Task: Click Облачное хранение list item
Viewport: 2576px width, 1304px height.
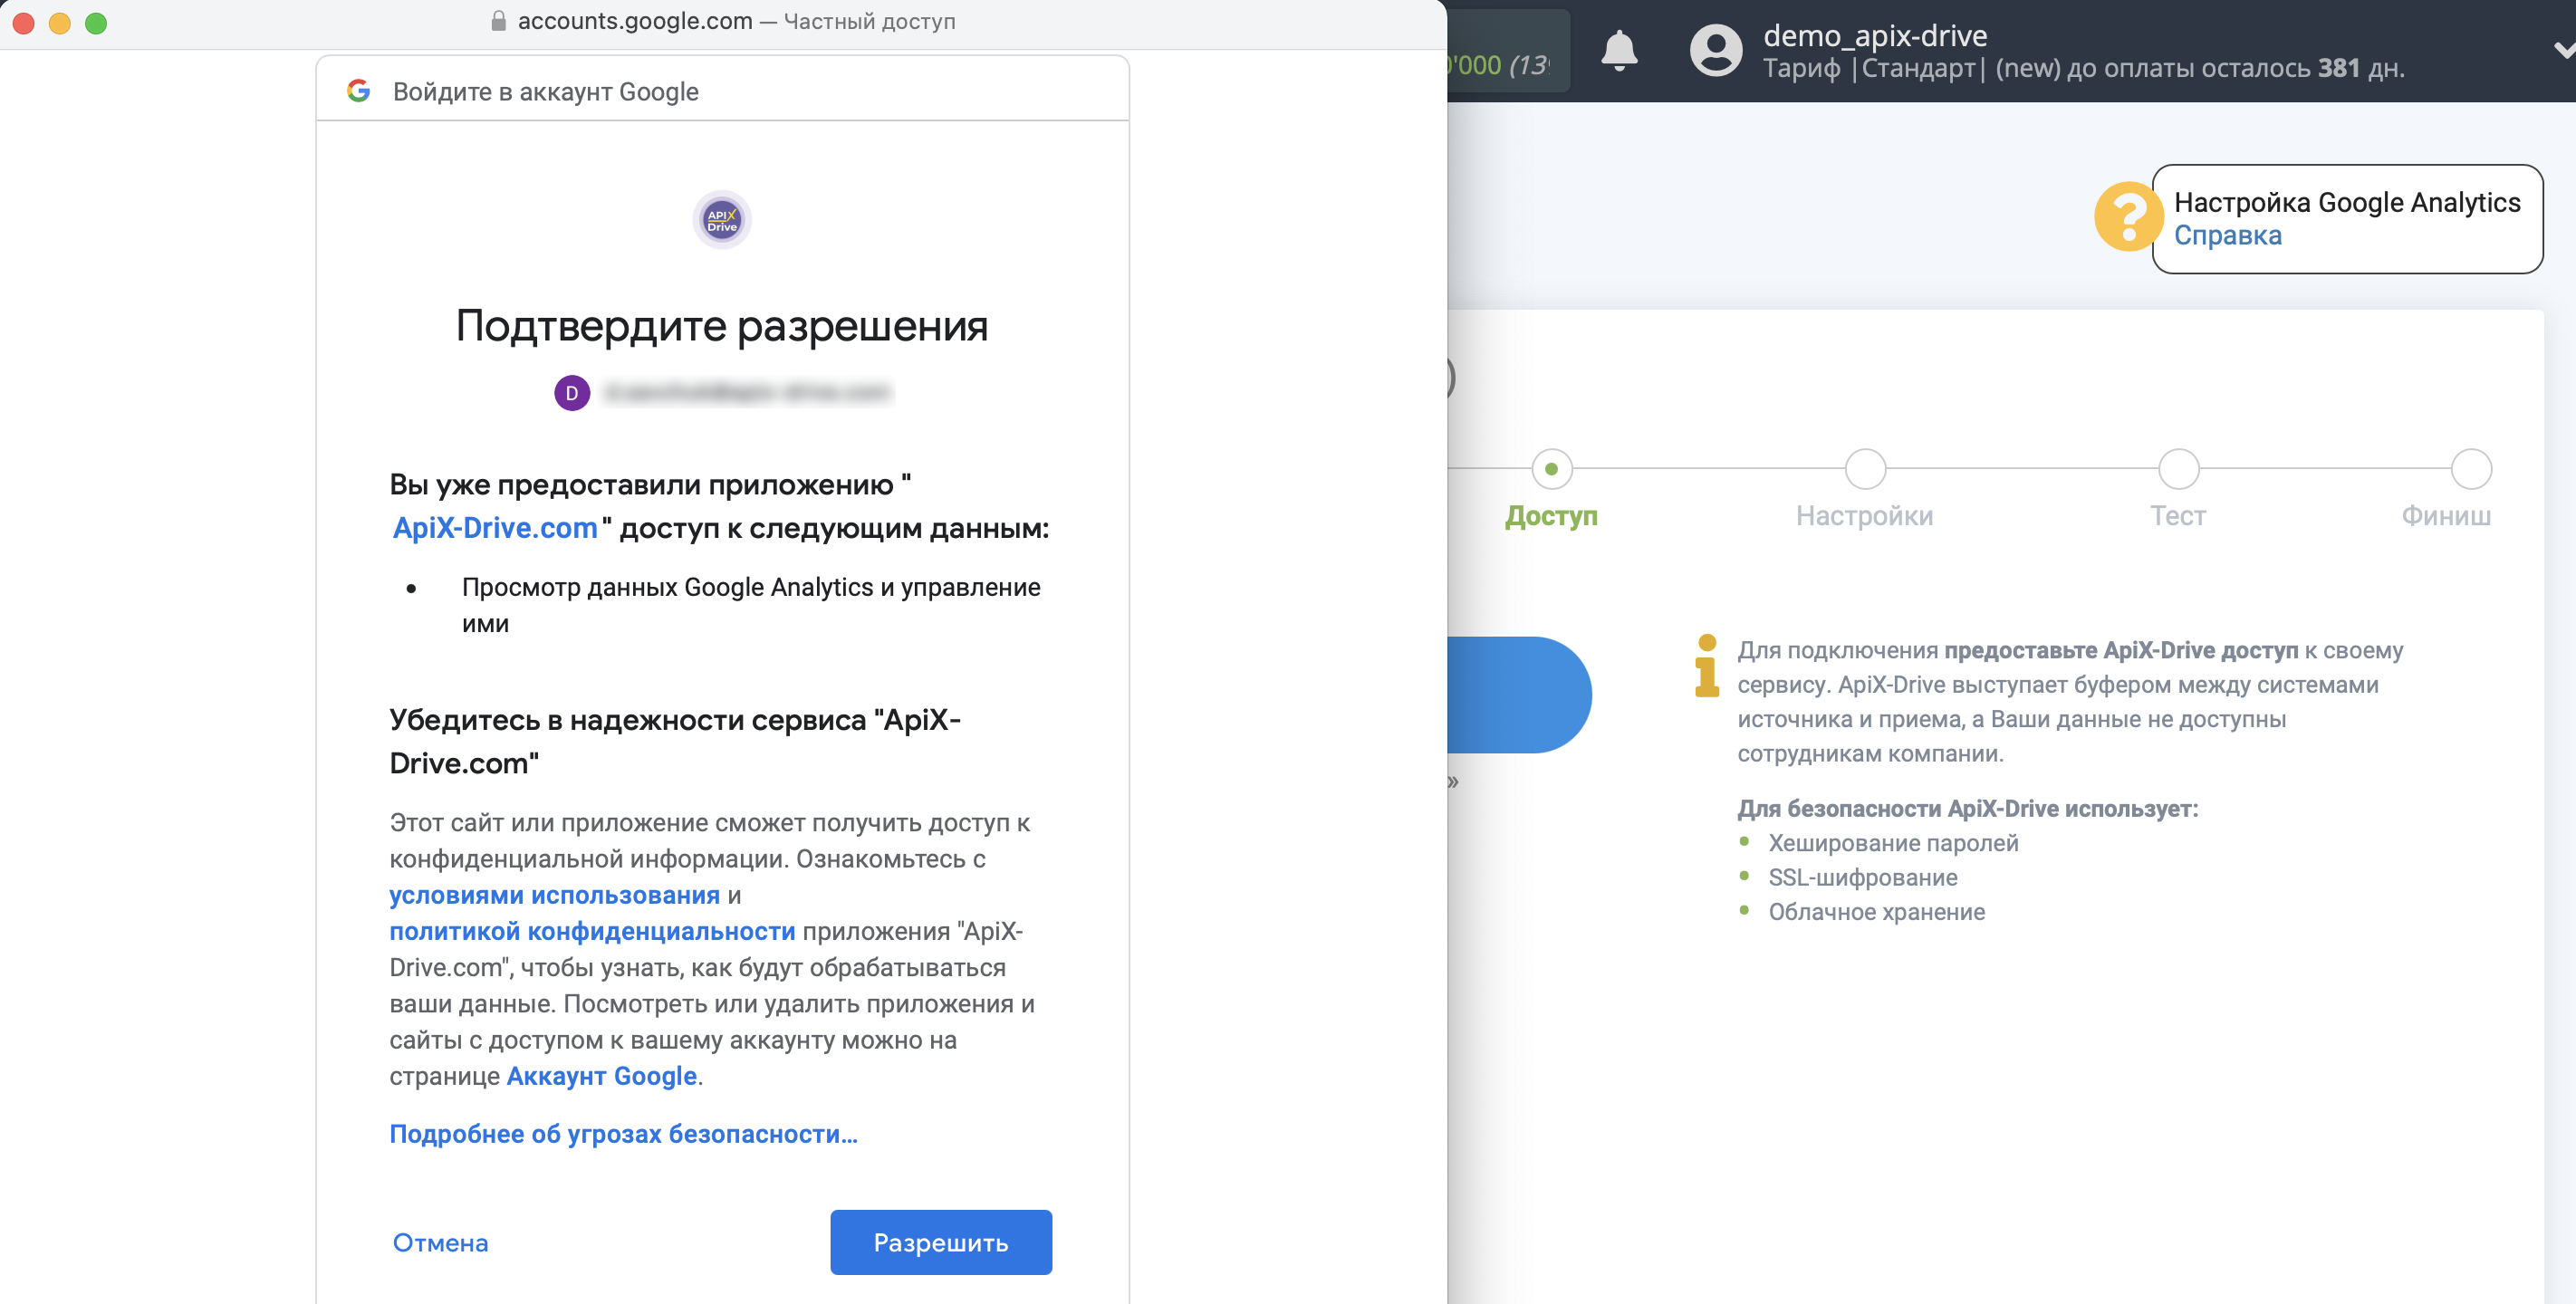Action: (1876, 911)
